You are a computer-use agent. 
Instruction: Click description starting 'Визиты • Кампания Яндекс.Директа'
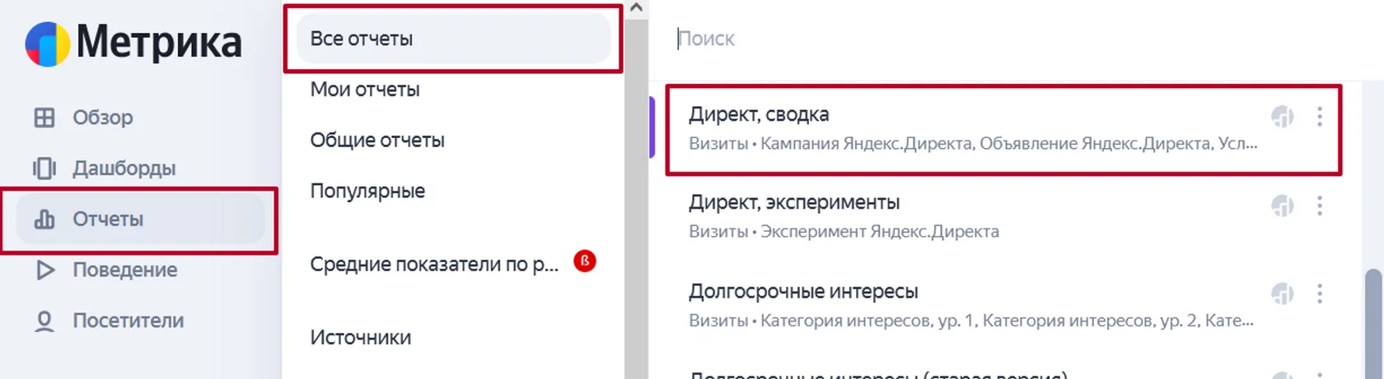[x=973, y=144]
